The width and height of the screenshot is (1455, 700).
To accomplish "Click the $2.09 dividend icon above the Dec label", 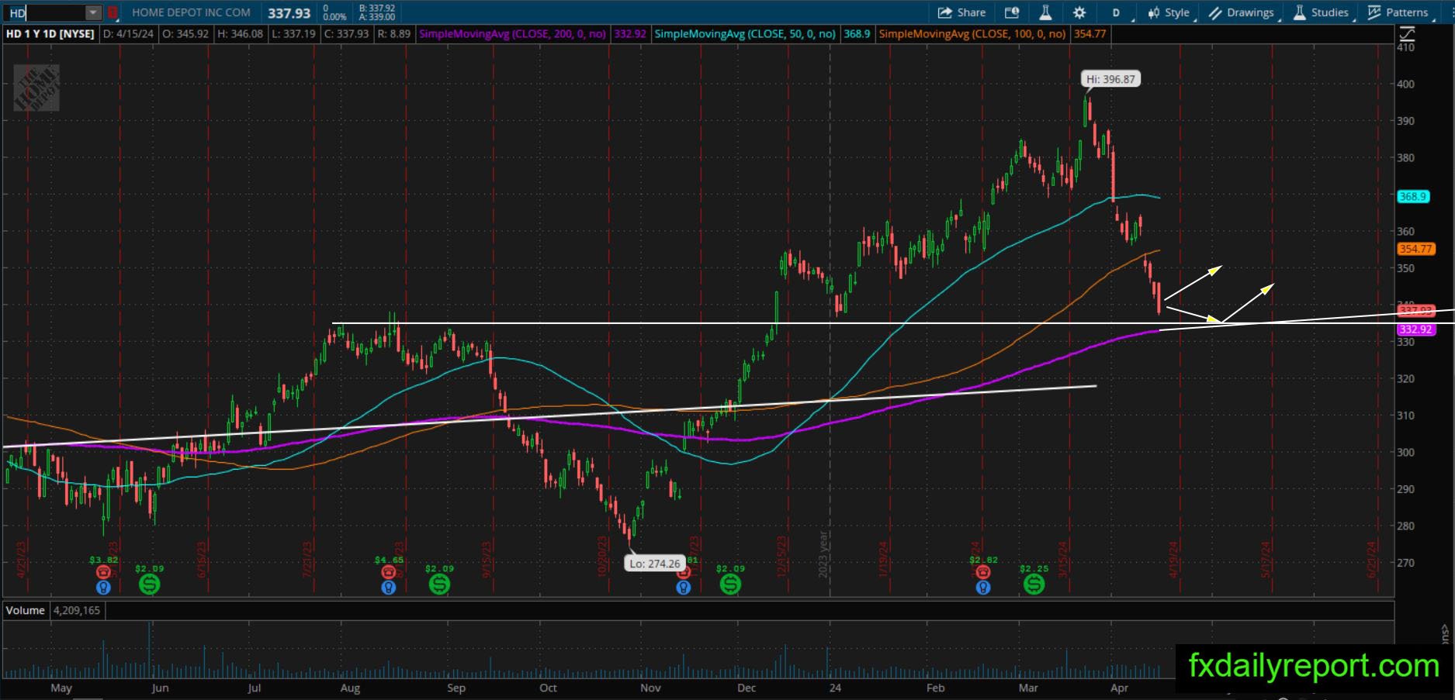I will click(x=730, y=584).
